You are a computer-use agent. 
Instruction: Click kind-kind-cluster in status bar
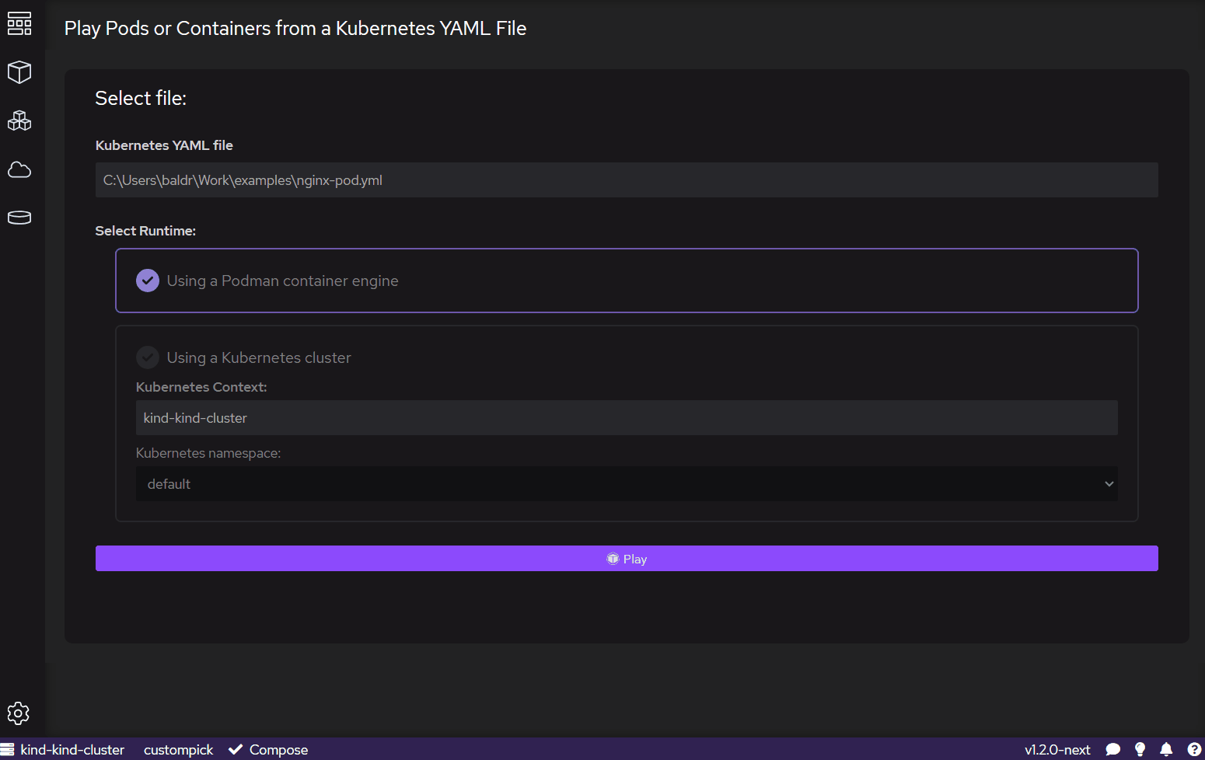point(72,750)
